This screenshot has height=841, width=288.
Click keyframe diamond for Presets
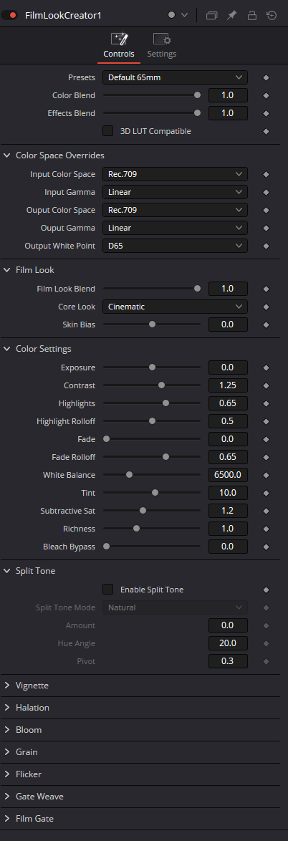266,78
